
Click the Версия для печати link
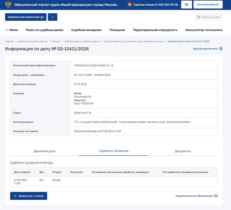[205, 49]
